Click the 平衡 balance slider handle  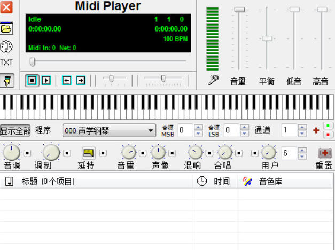267,38
